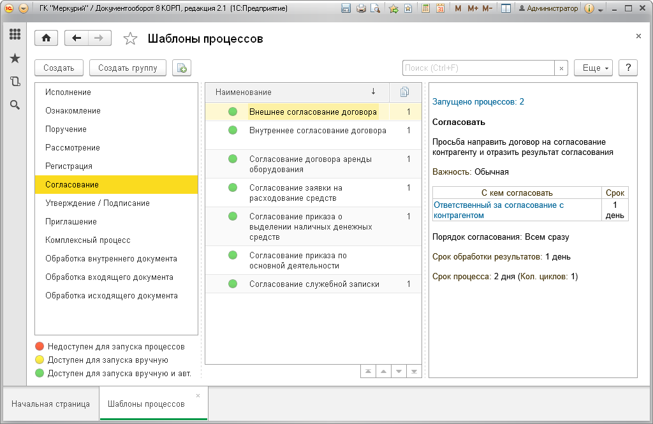
Task: Create a template by copying via document-plus icon
Action: 182,68
